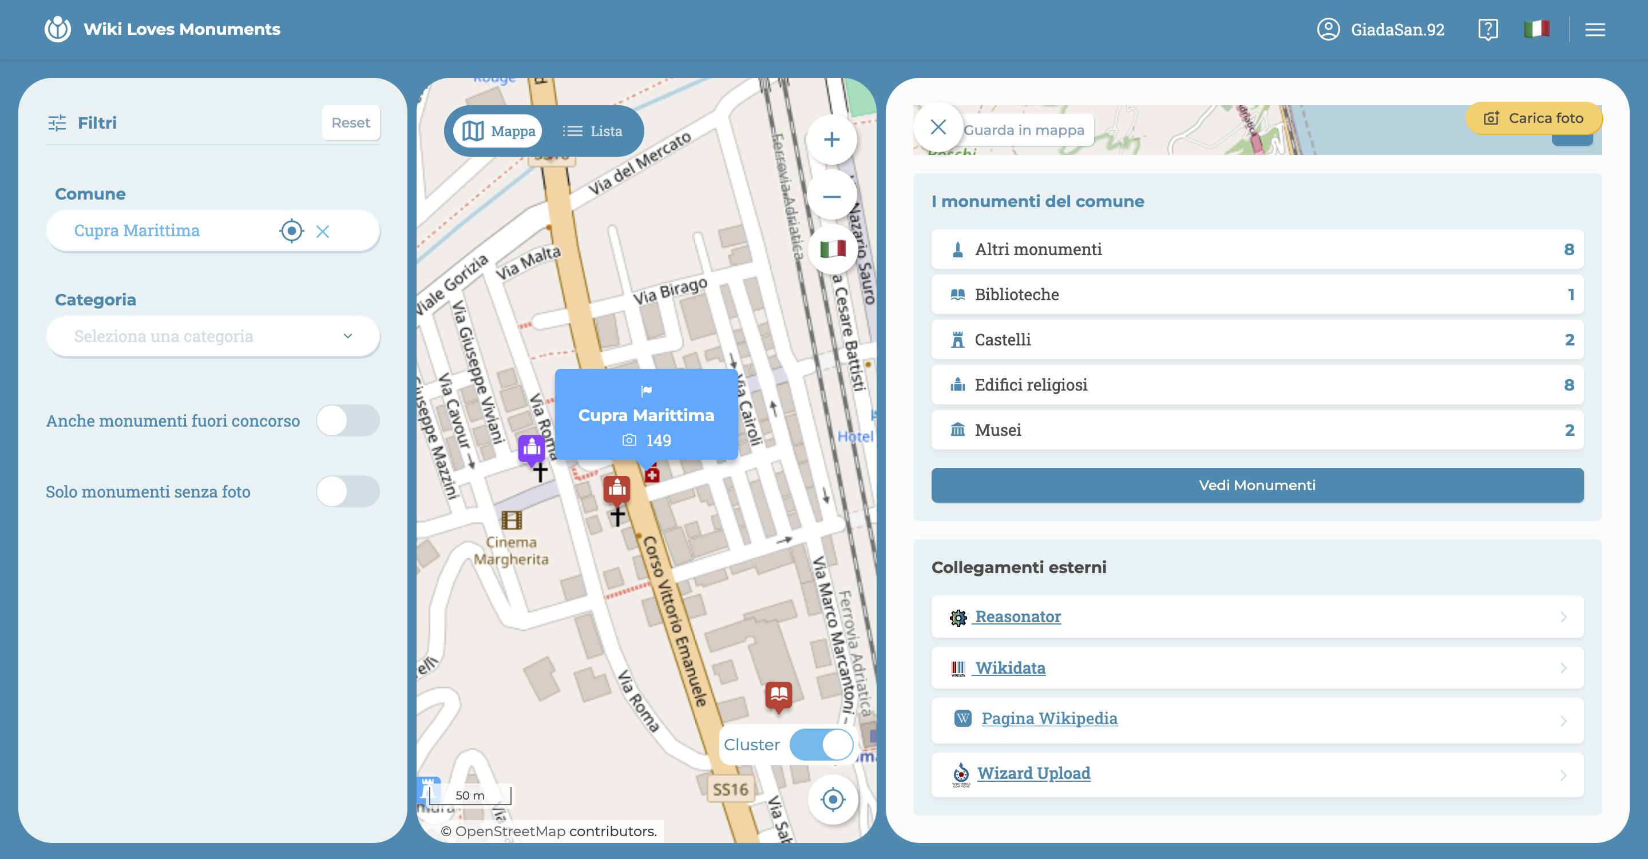The width and height of the screenshot is (1648, 859).
Task: Click the Carica foto upload button
Action: (1533, 118)
